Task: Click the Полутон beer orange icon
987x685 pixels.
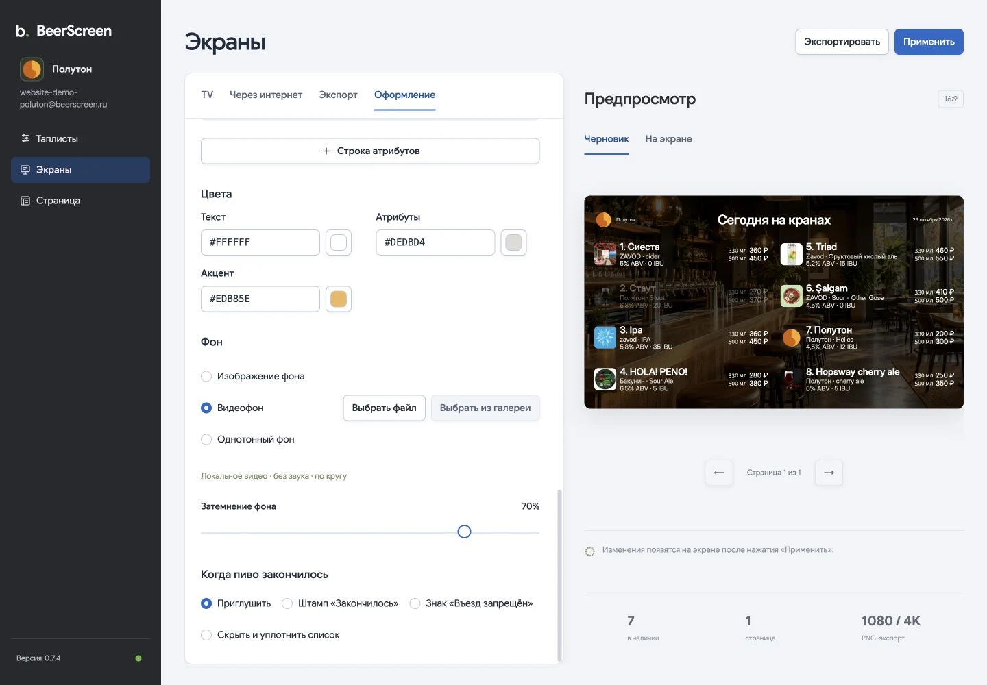Action: pos(792,338)
